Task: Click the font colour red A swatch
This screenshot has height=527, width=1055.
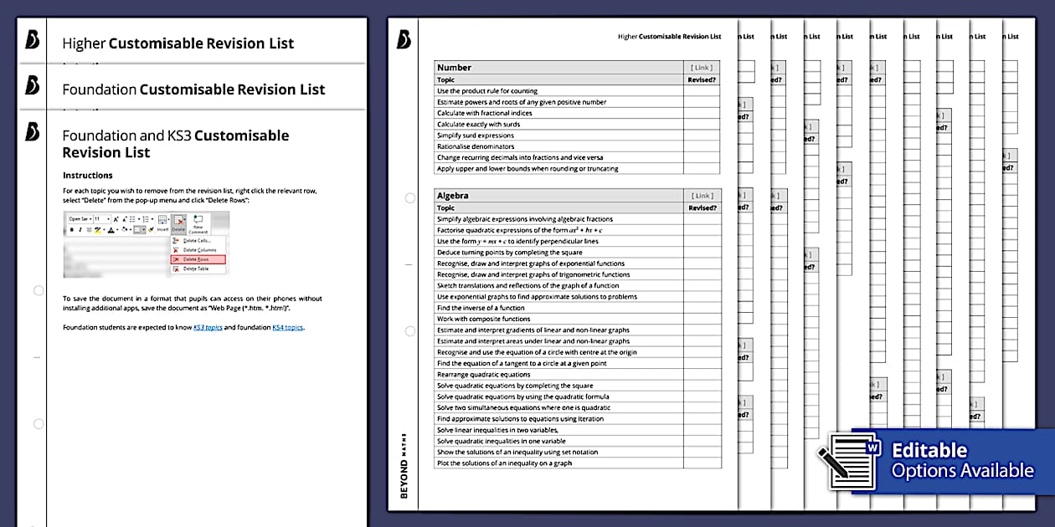Action: click(111, 230)
